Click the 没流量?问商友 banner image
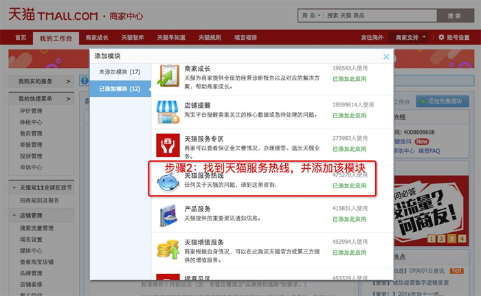481x296 pixels. tap(432, 210)
